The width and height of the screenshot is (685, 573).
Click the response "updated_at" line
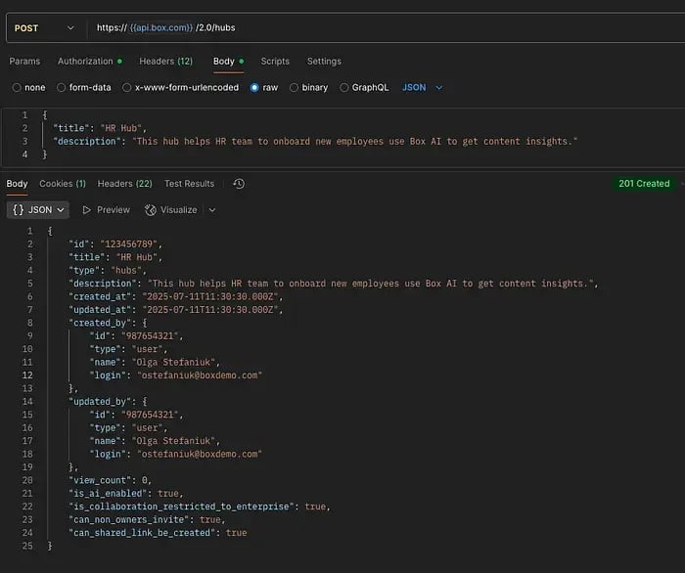(175, 310)
